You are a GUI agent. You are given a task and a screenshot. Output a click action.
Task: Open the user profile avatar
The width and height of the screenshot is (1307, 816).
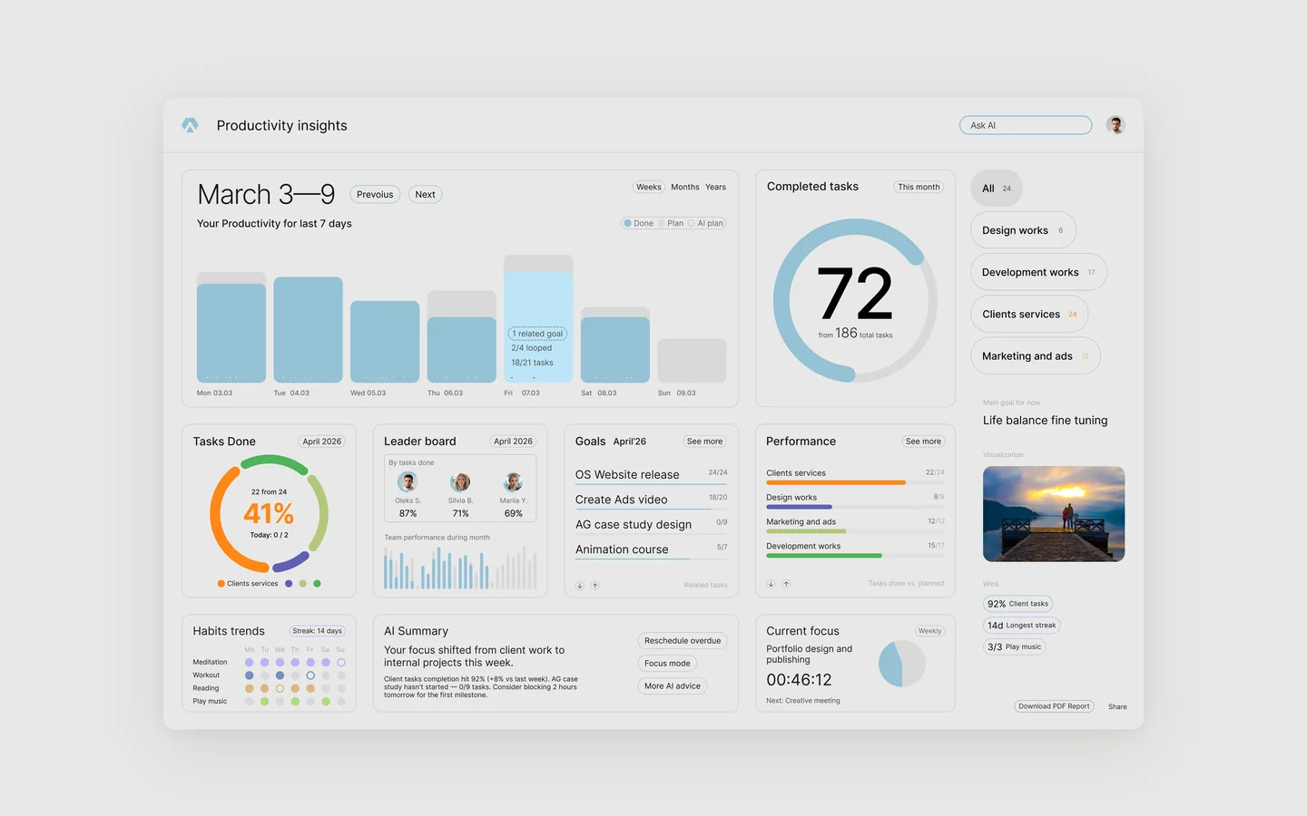point(1115,125)
